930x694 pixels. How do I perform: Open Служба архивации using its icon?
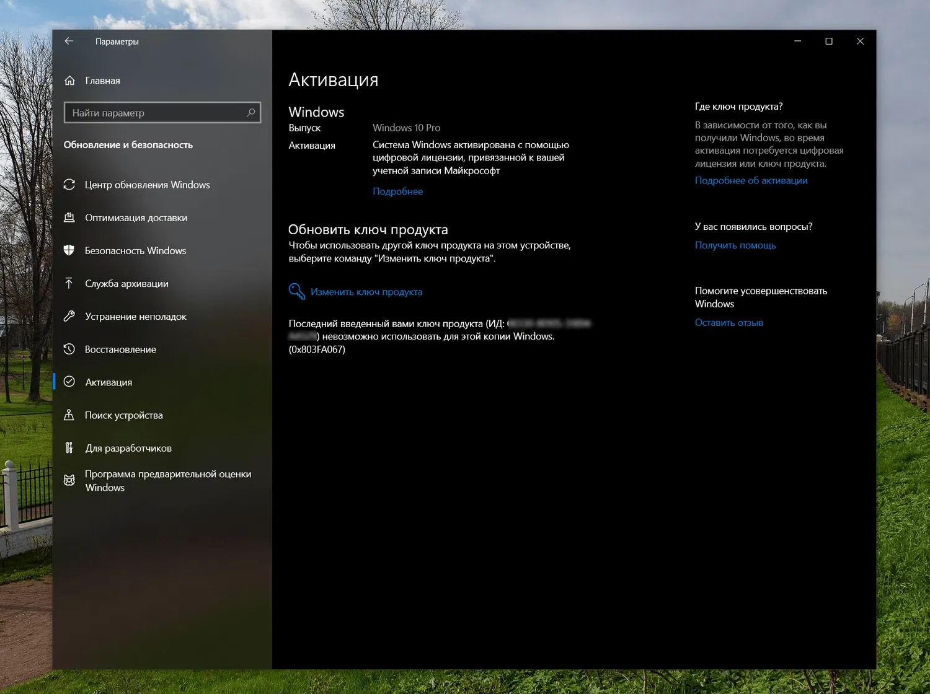[x=69, y=283]
